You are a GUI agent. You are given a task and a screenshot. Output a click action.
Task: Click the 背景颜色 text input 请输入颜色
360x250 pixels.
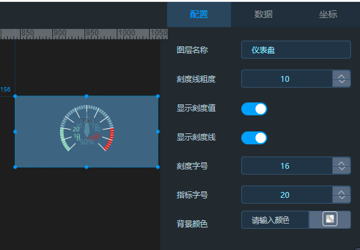pos(275,220)
